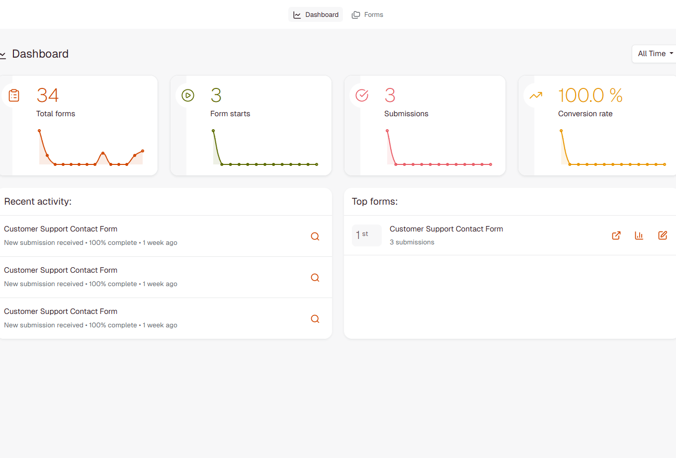676x458 pixels.
Task: Edit the Customer Support Contact Form
Action: [x=663, y=235]
